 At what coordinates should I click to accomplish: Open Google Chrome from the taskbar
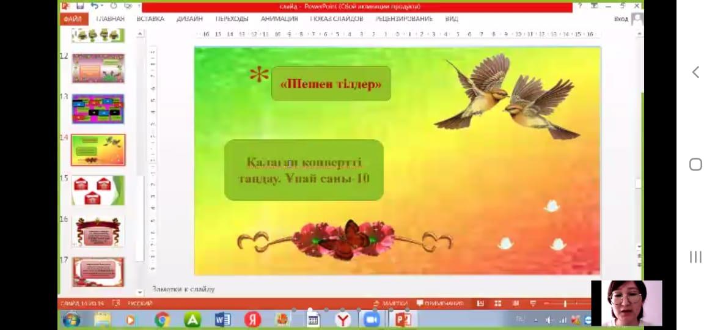pyautogui.click(x=162, y=320)
